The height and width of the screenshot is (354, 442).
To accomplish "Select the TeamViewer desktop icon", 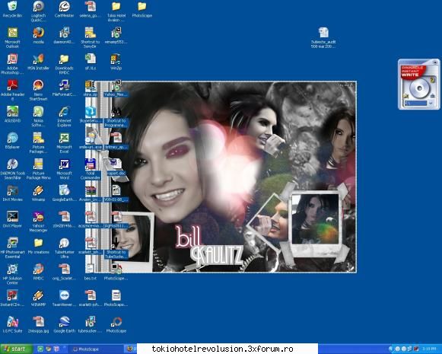I will coord(64,298).
